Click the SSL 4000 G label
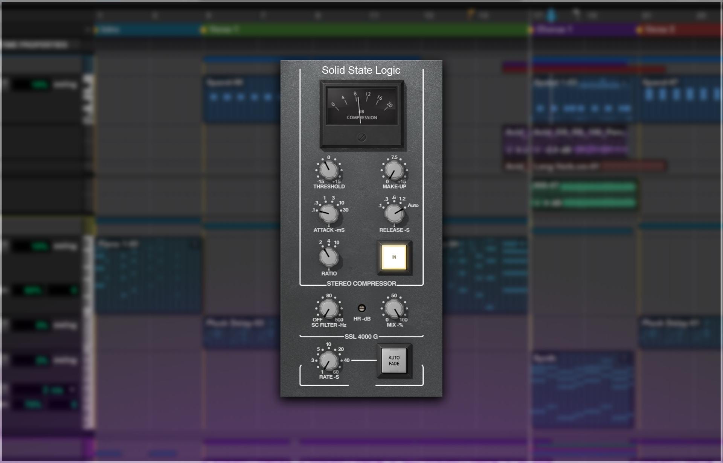Viewport: 723px width, 463px height. pos(361,337)
